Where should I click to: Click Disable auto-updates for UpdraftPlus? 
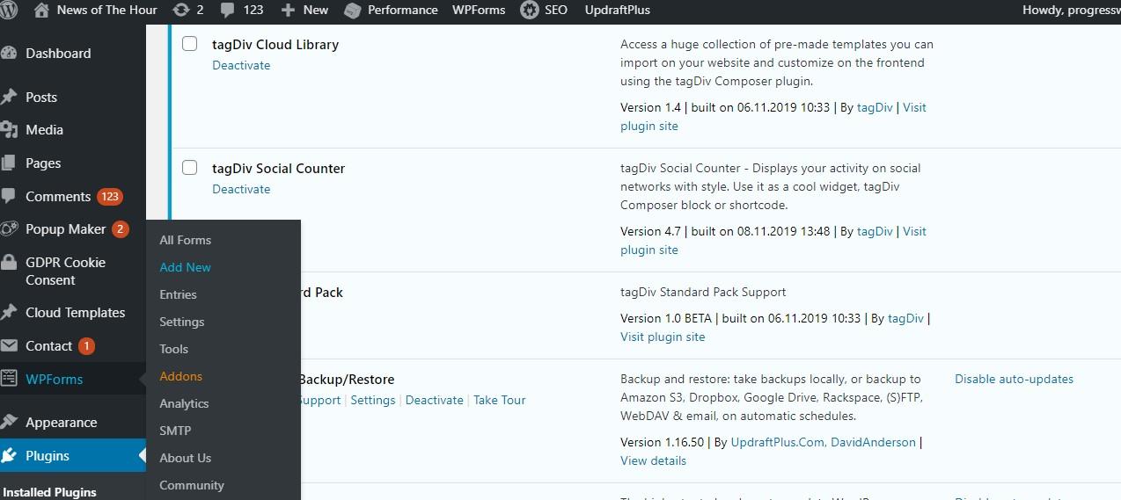coord(1014,379)
